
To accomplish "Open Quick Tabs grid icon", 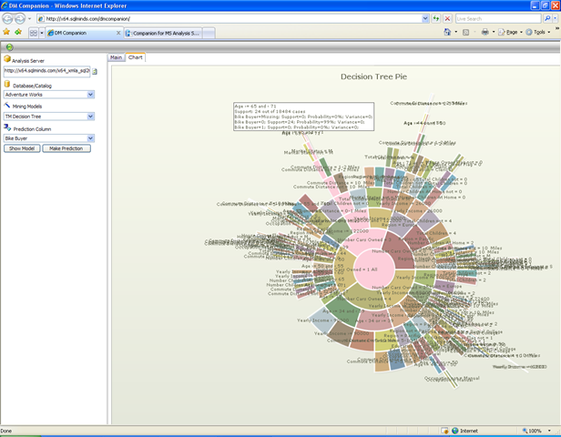I will tap(34, 33).
